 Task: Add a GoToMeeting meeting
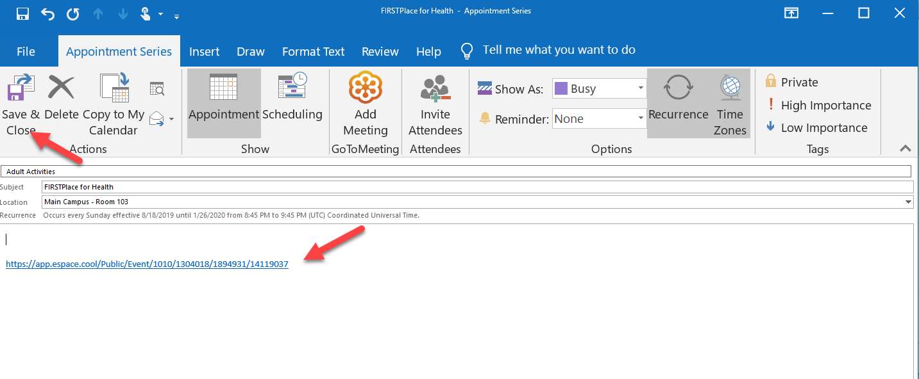[365, 90]
